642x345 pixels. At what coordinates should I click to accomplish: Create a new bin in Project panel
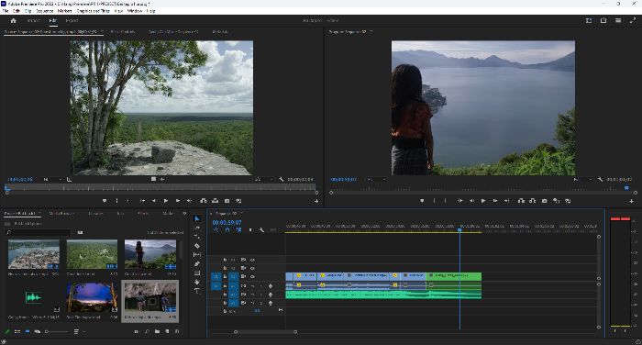click(157, 331)
